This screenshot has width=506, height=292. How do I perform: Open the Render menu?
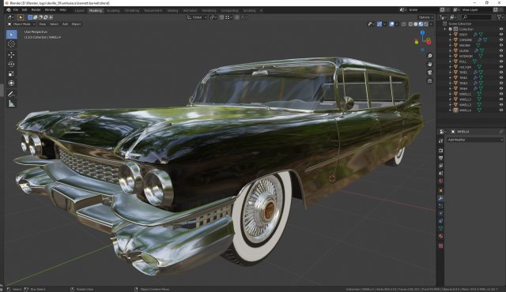[x=36, y=10]
